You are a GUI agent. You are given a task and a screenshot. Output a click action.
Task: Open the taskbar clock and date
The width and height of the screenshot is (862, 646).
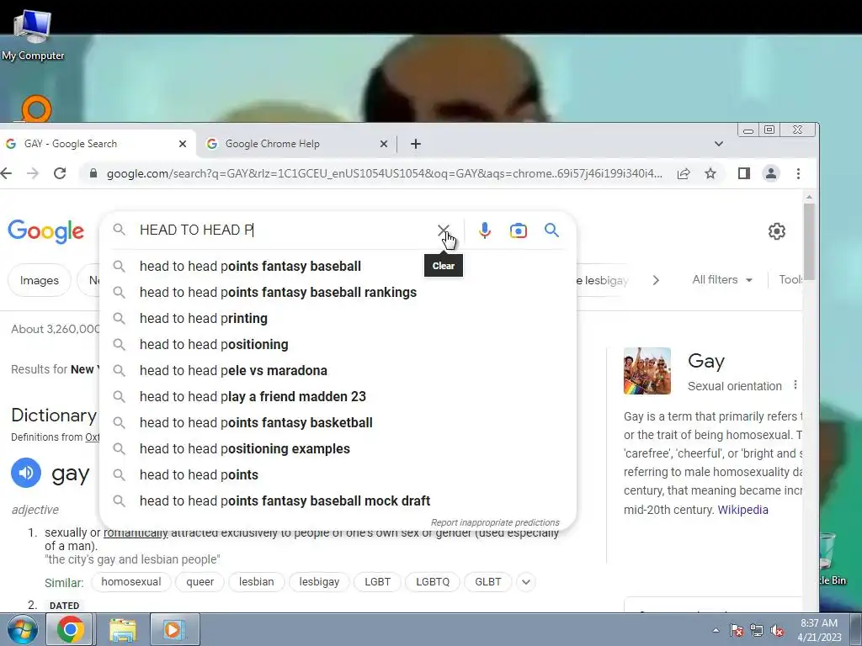pyautogui.click(x=819, y=630)
